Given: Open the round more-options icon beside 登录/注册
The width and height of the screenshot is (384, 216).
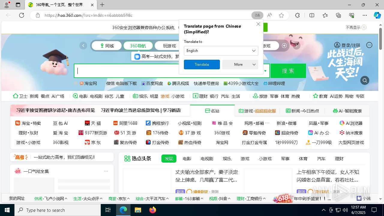Looking at the screenshot, I should (369, 45).
